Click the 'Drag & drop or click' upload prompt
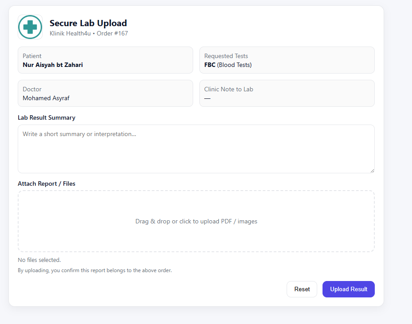This screenshot has width=412, height=324. point(196,221)
